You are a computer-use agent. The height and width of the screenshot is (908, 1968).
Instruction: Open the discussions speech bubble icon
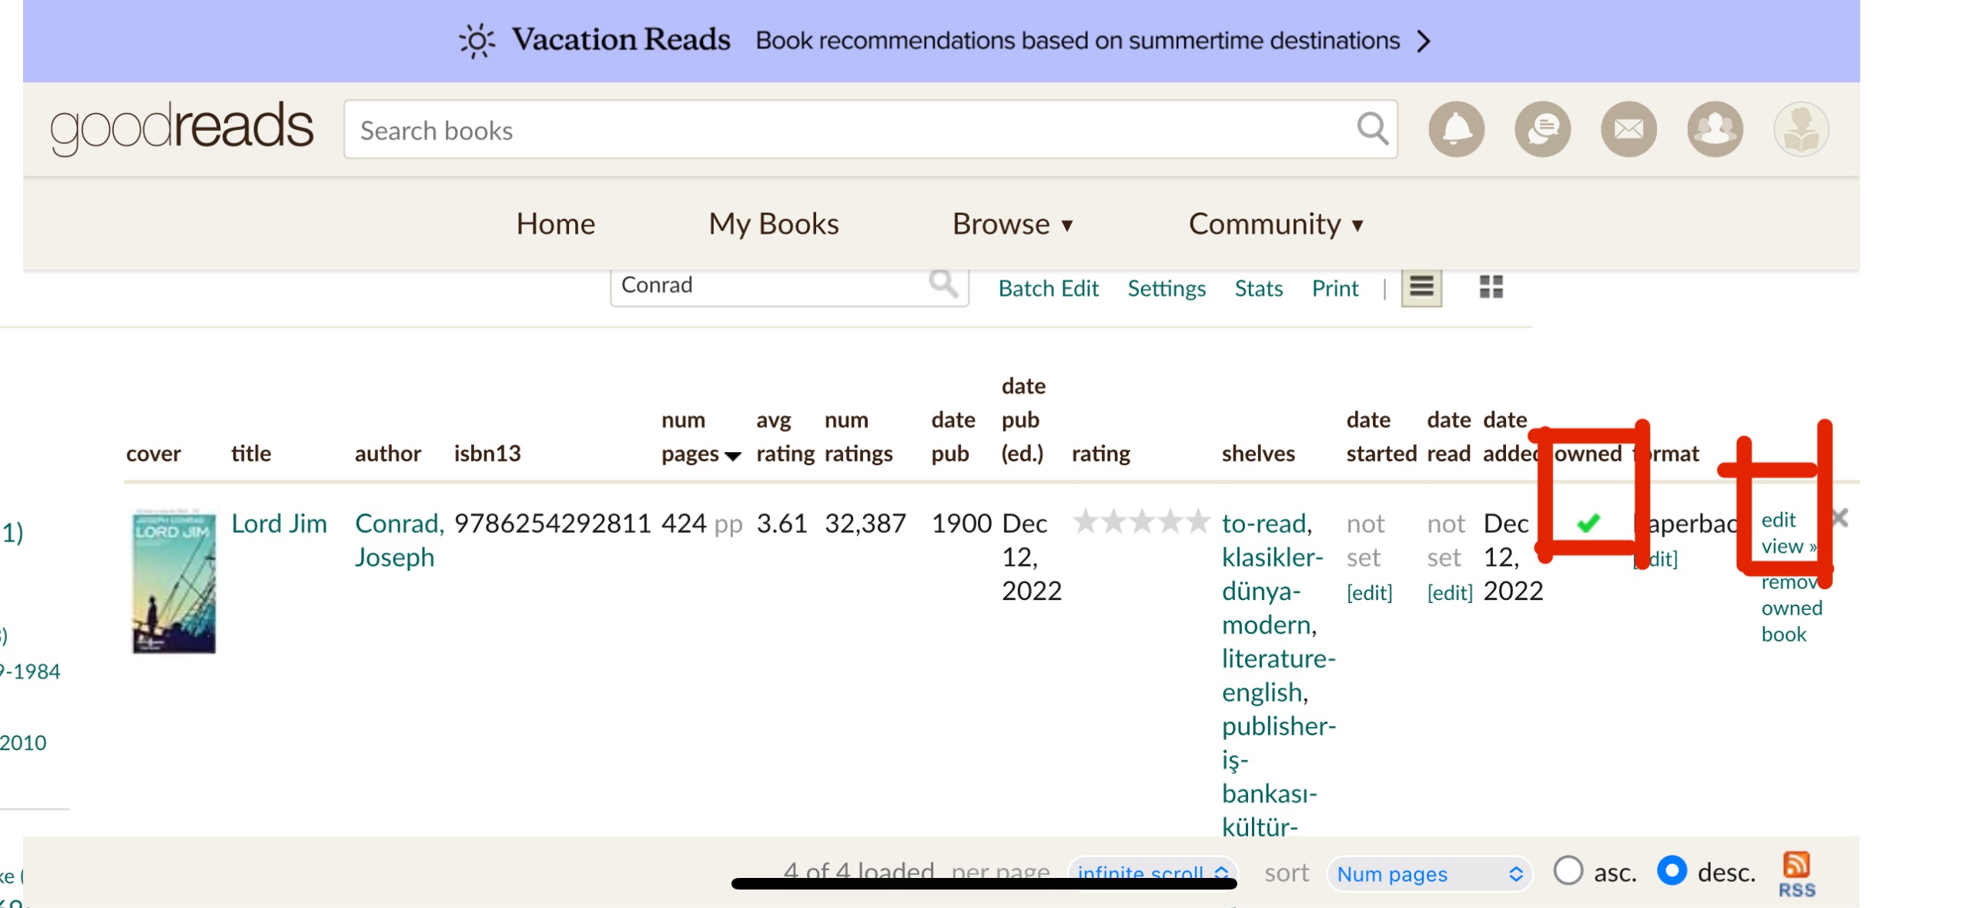1541,129
